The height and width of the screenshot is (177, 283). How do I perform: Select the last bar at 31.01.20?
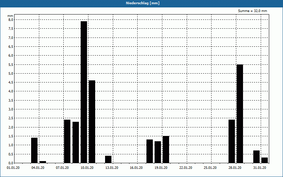(x=265, y=160)
